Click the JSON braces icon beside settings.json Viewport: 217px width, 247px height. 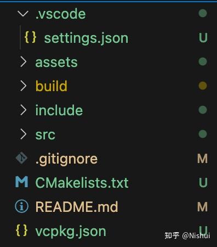(x=30, y=37)
